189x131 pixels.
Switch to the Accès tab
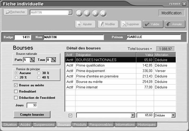point(25,125)
